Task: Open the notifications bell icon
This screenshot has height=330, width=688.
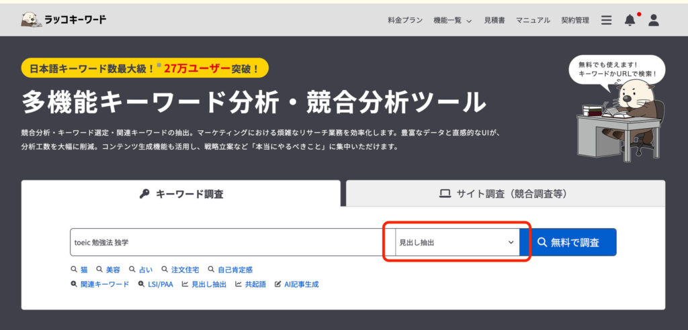Action: pos(630,20)
